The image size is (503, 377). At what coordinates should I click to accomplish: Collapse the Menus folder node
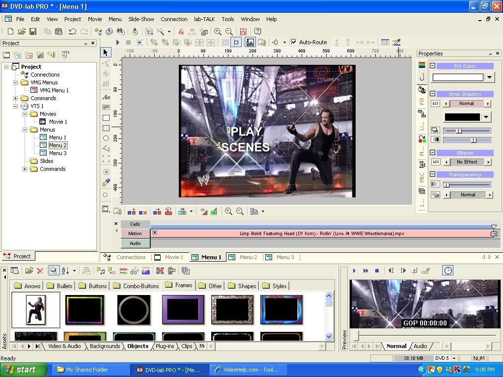pos(25,130)
